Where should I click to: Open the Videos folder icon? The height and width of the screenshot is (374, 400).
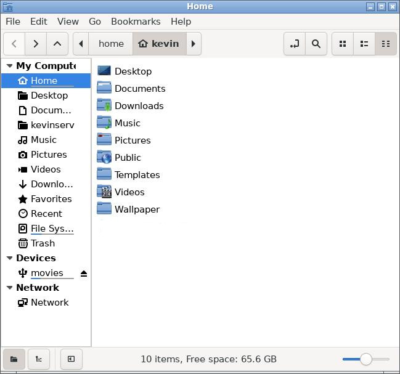coord(104,192)
